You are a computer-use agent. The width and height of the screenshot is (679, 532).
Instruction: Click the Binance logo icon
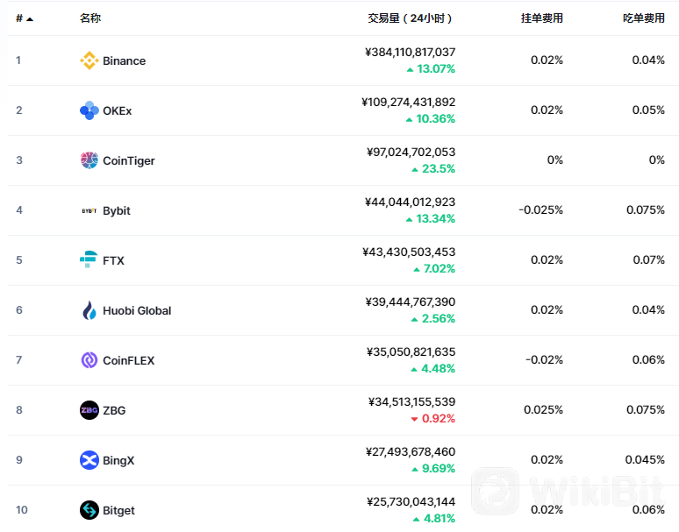(89, 60)
